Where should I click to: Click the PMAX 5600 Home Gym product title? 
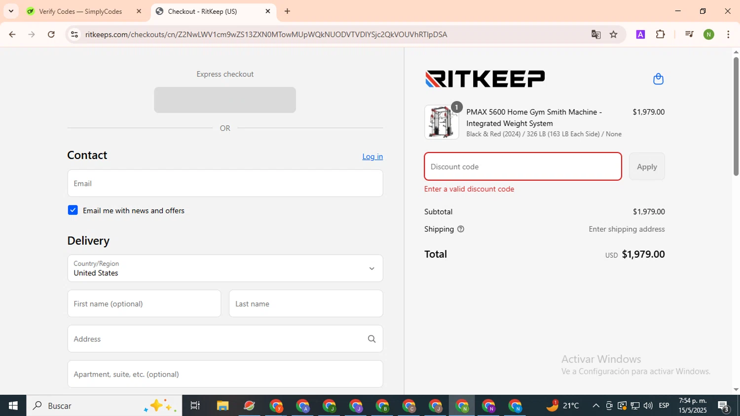(x=534, y=117)
